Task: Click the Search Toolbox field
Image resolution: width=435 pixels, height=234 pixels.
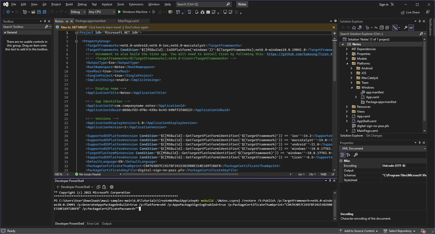Action: click(27, 27)
